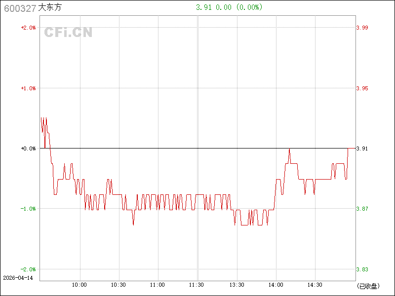Click the 3.95 price label on right axis
This screenshot has height=296, width=395.
point(362,88)
